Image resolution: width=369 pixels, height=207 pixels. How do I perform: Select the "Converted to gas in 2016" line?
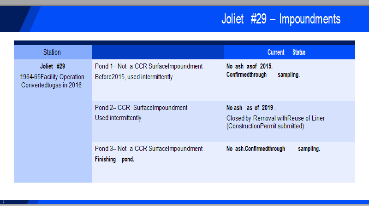click(x=52, y=85)
